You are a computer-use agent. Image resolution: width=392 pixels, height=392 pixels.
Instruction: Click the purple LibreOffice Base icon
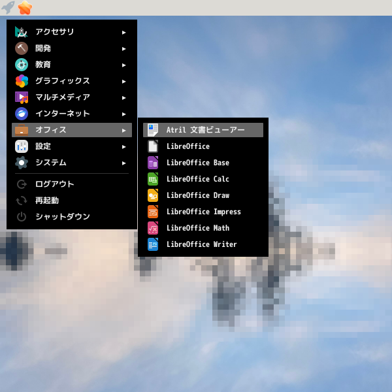pyautogui.click(x=153, y=163)
